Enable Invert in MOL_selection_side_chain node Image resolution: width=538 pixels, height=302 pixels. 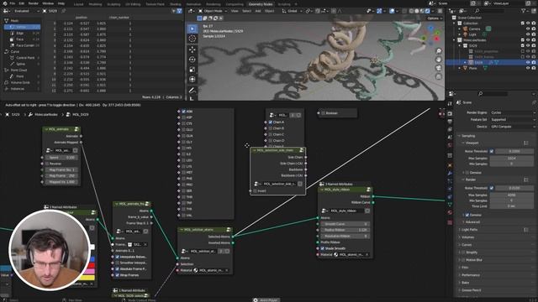pos(255,191)
